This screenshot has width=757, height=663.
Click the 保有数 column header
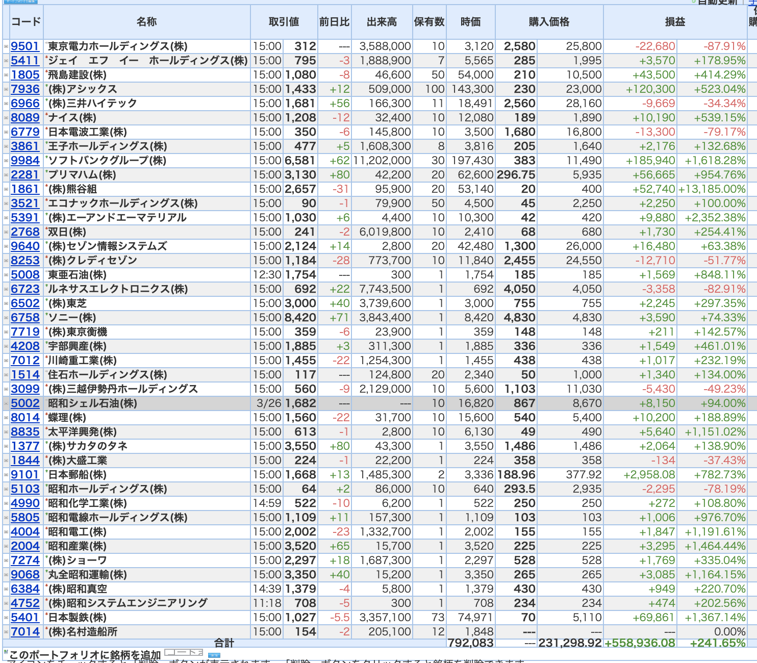pyautogui.click(x=430, y=22)
